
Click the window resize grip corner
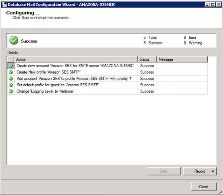point(220,192)
